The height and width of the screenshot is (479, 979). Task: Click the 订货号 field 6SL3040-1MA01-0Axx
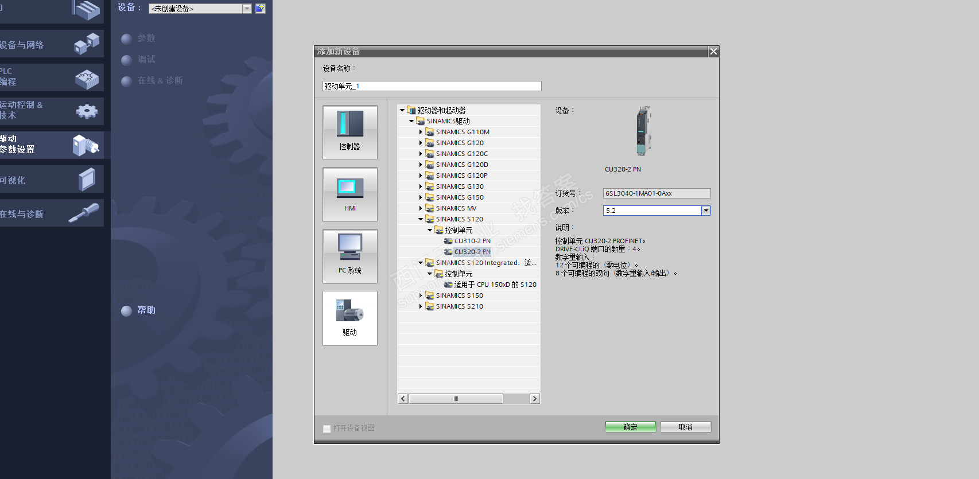coord(656,193)
